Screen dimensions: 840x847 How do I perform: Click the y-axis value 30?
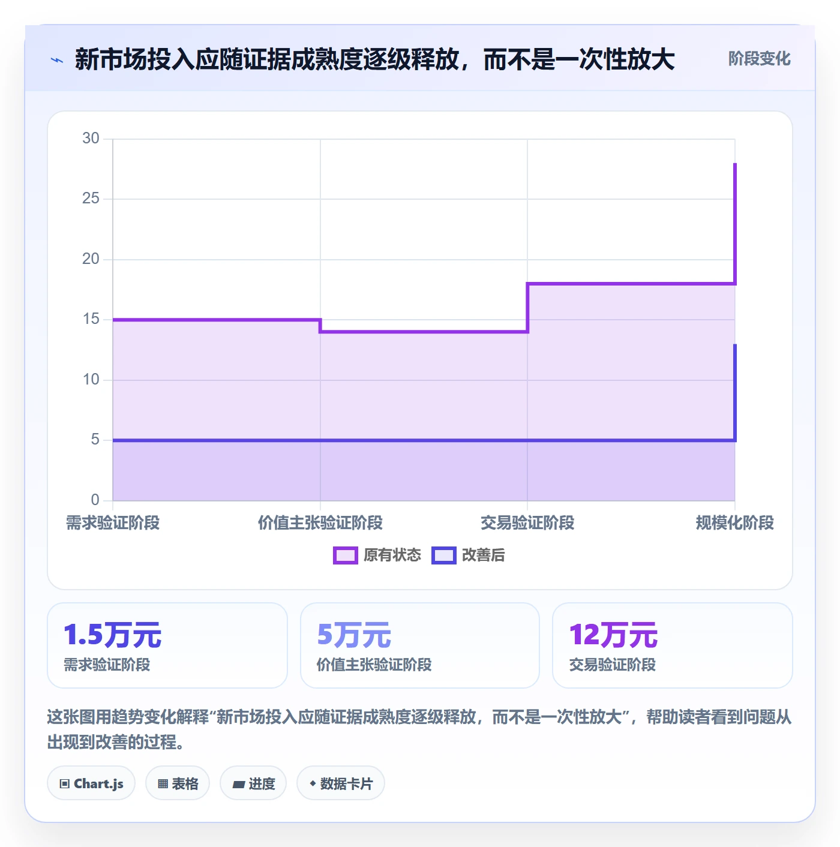click(91, 139)
